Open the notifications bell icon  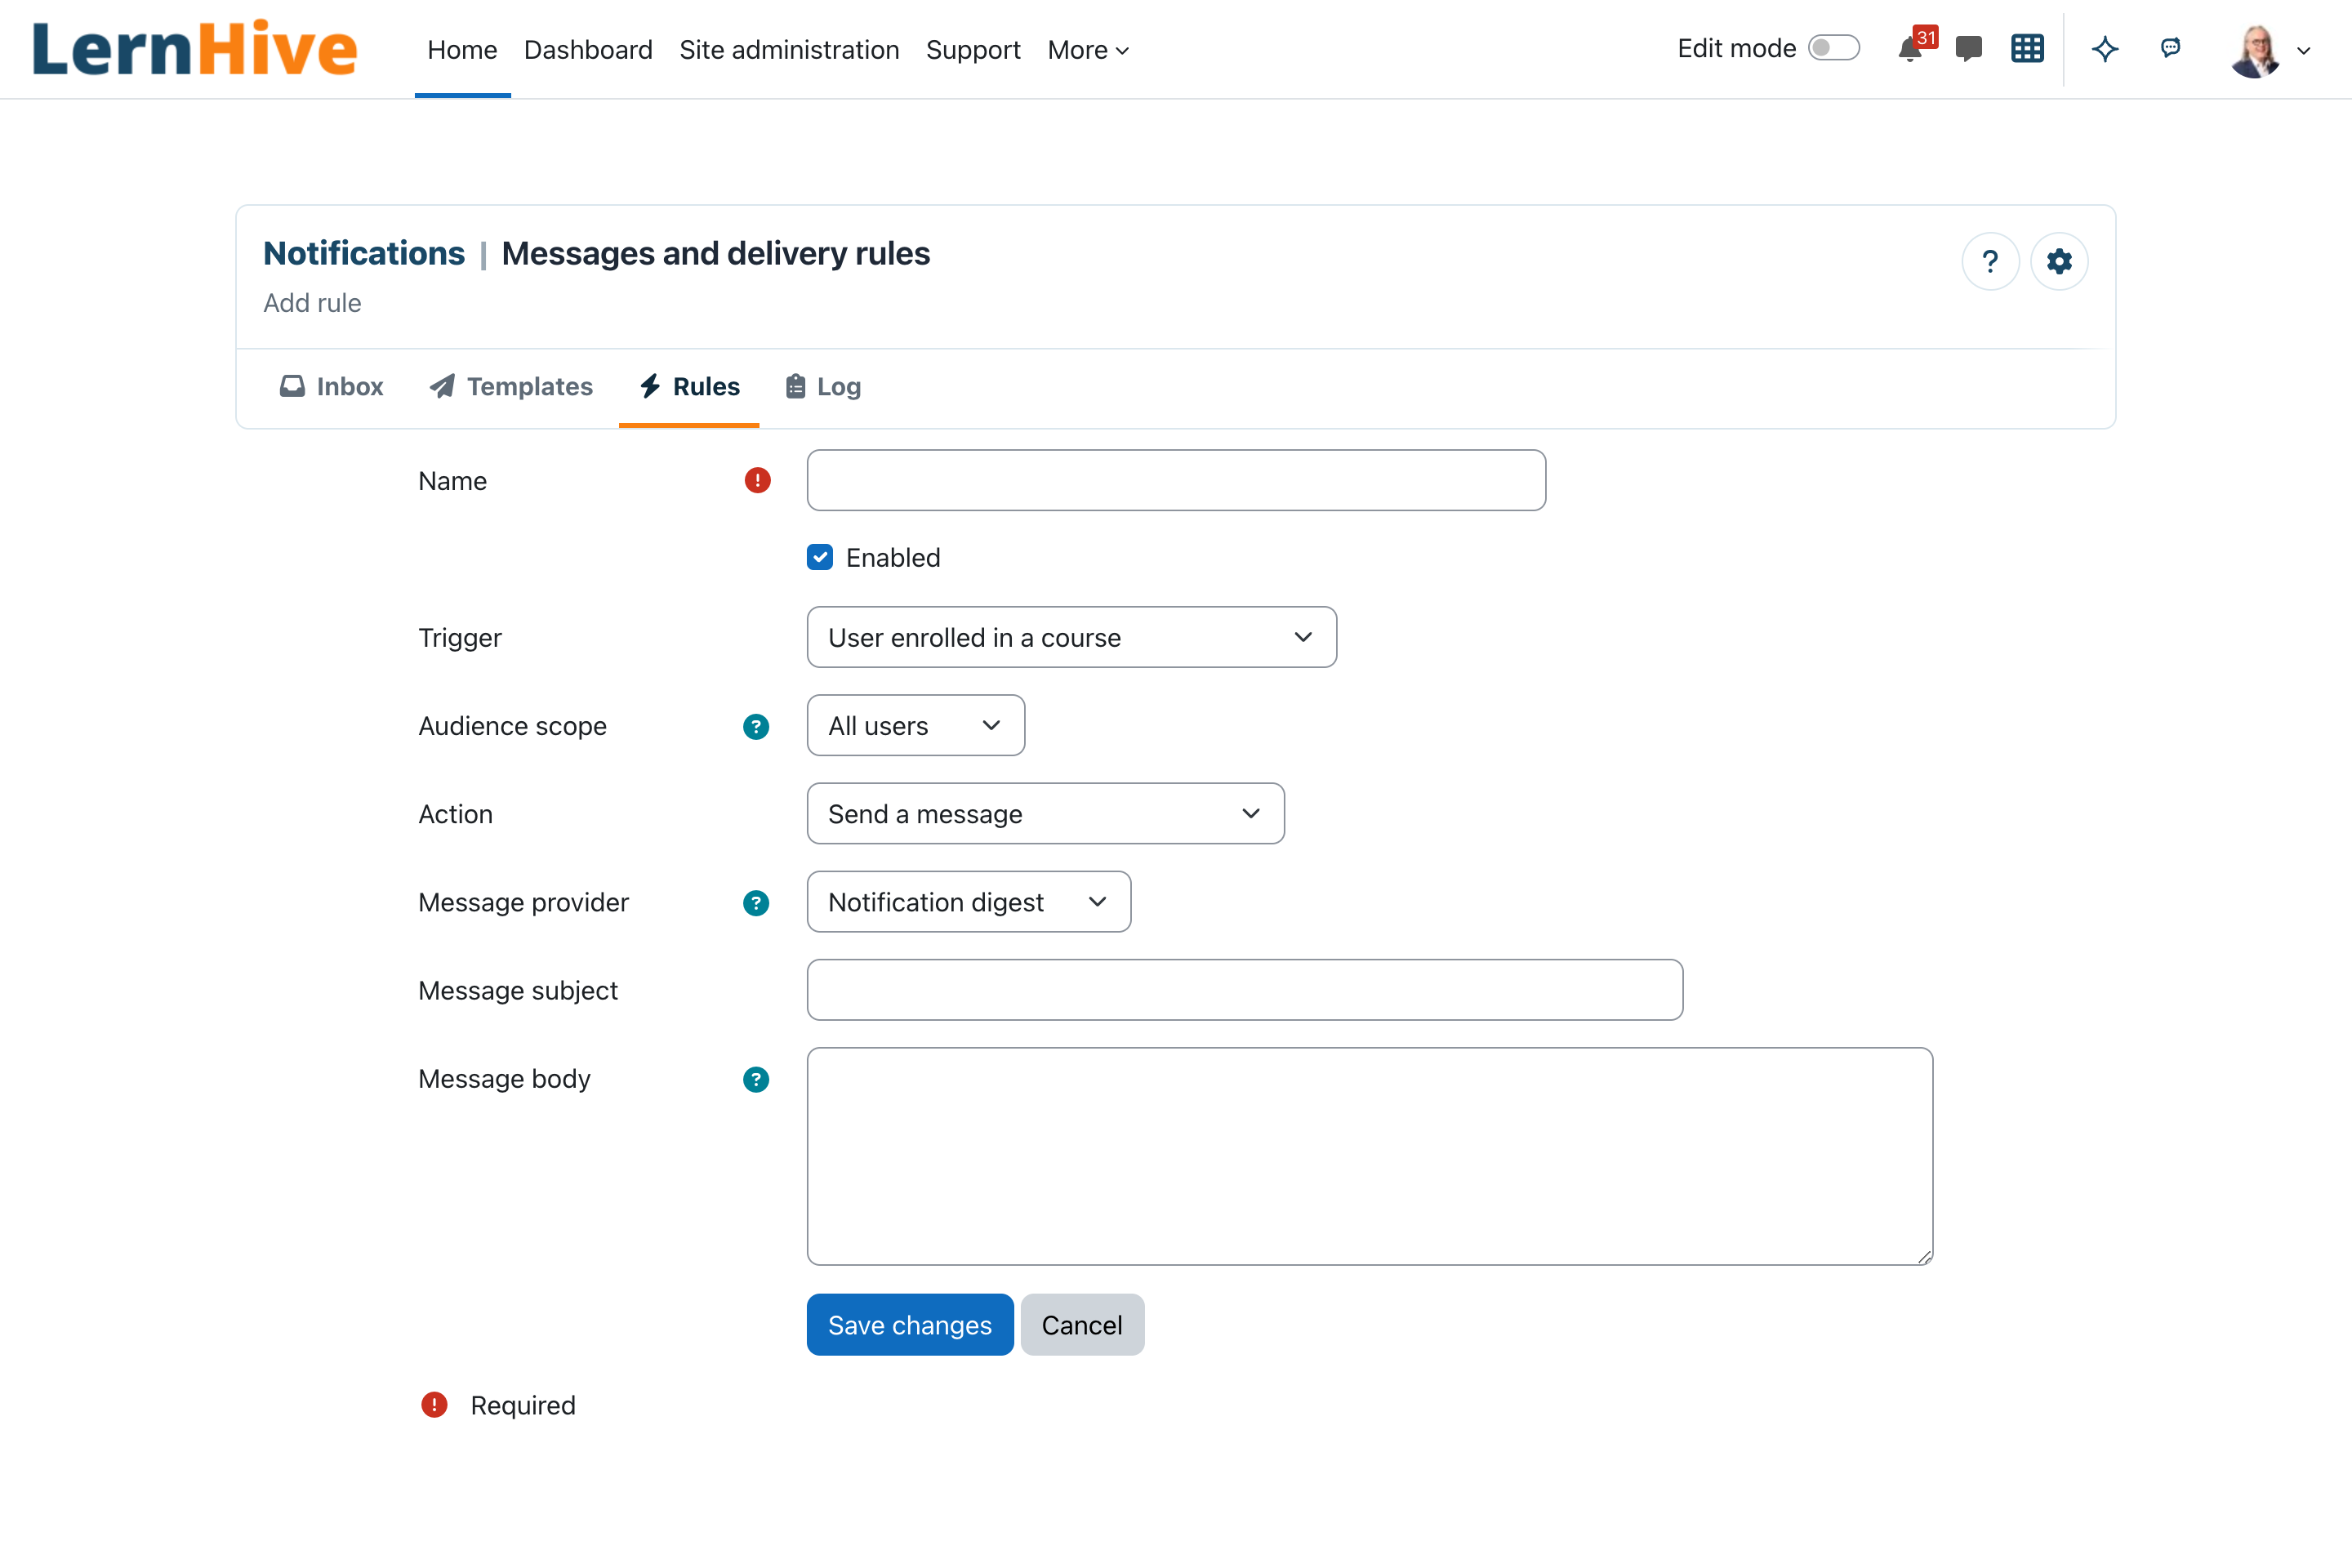(x=1911, y=49)
